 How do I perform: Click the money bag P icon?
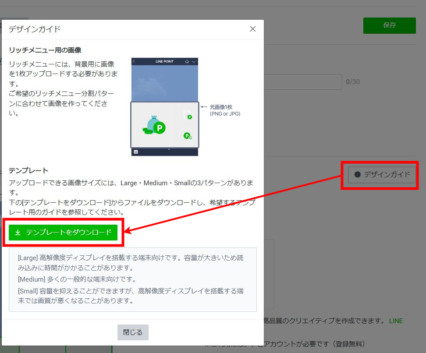click(154, 125)
